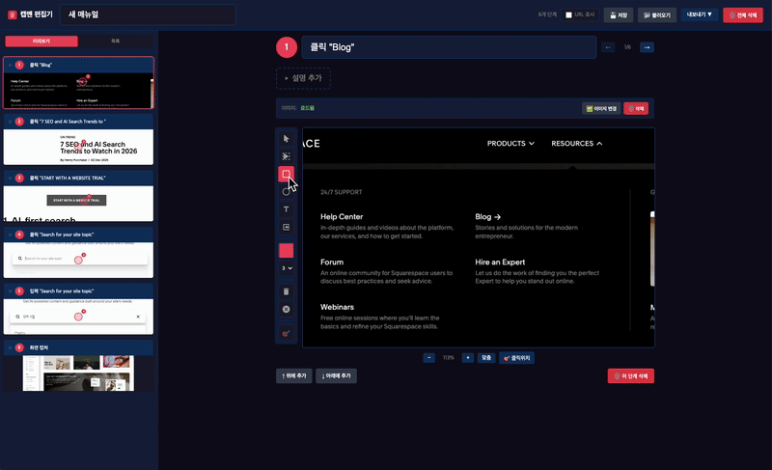Screen dimensions: 772x470
Task: Click the manual title input field
Action: point(148,14)
